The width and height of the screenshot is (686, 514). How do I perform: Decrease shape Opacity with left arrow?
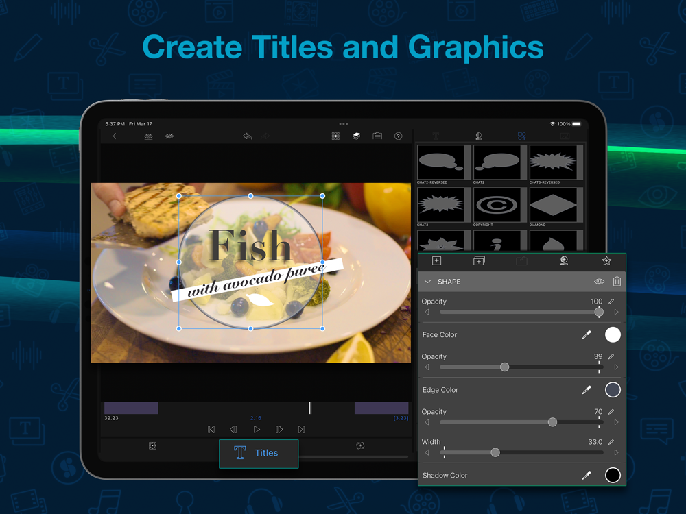427,312
